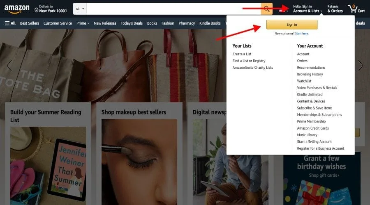
Task: Open the Account link under Your Account
Action: [303, 54]
